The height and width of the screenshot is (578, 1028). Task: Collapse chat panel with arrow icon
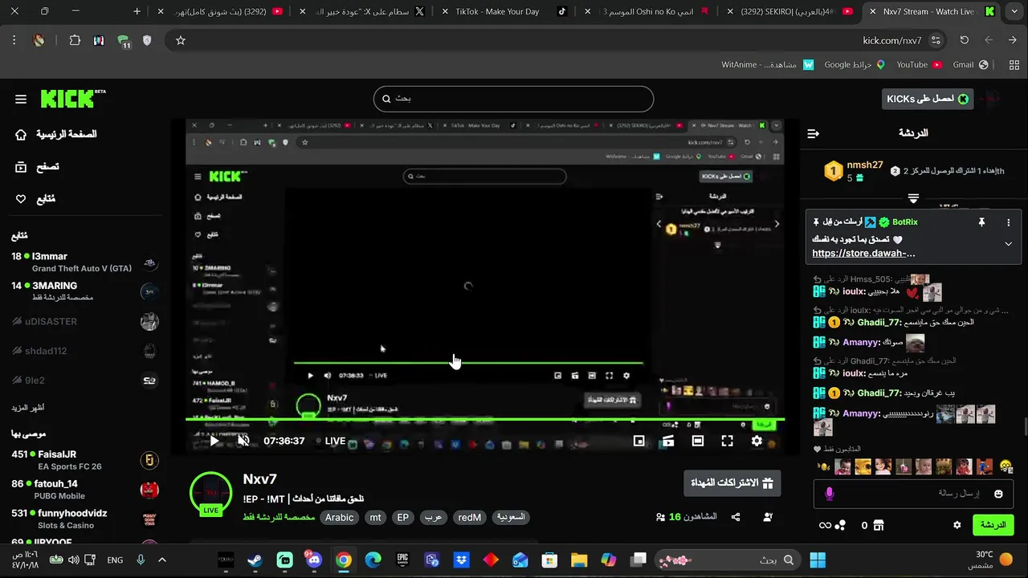point(813,133)
